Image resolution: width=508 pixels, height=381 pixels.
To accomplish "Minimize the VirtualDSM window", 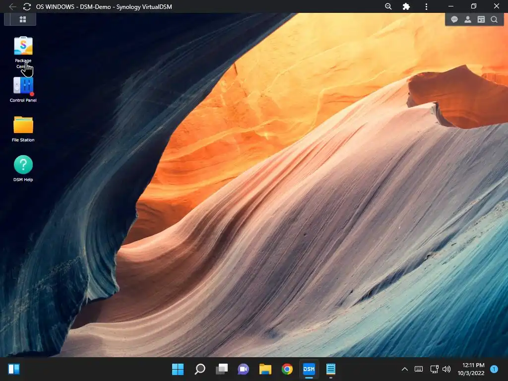I will coord(450,6).
